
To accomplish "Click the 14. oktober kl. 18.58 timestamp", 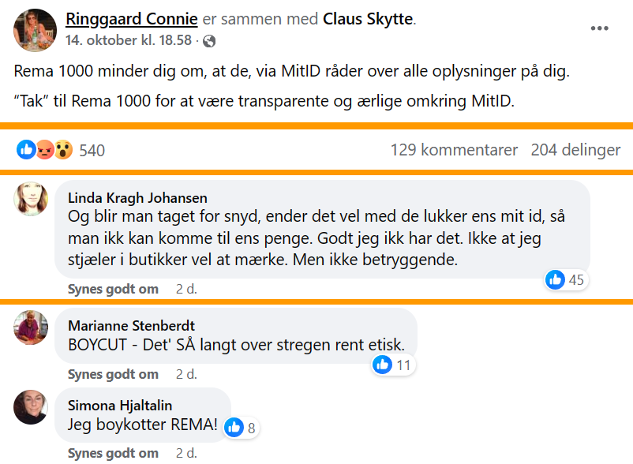I will [x=128, y=40].
